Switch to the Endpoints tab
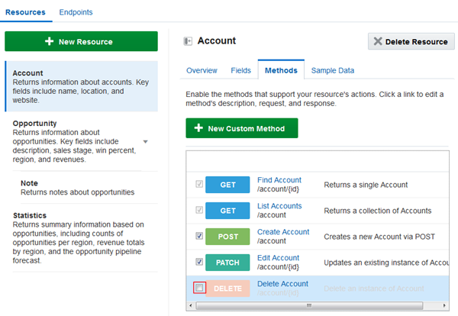This screenshot has width=458, height=316. [x=76, y=13]
